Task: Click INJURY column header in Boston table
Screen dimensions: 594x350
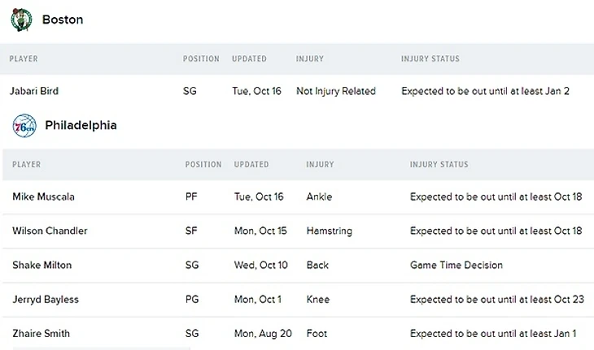Action: pos(310,59)
